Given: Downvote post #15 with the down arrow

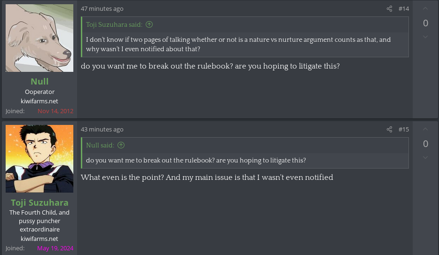Looking at the screenshot, I should pos(425,158).
